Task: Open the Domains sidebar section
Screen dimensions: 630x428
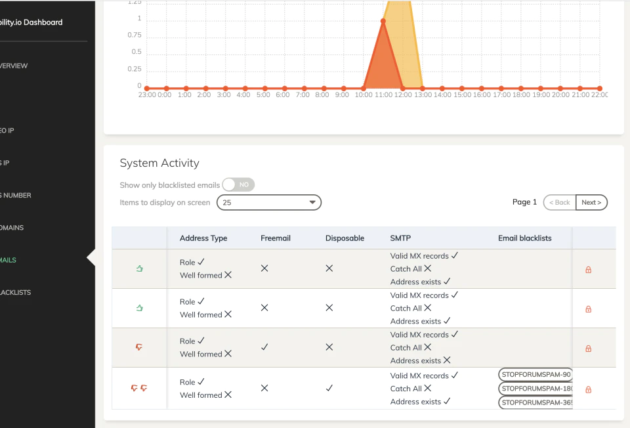Action: [12, 228]
